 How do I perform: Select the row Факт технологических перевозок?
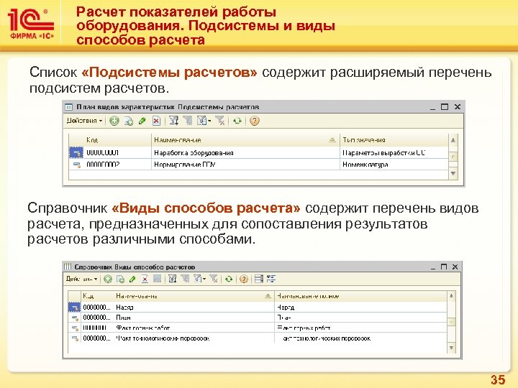(x=258, y=338)
